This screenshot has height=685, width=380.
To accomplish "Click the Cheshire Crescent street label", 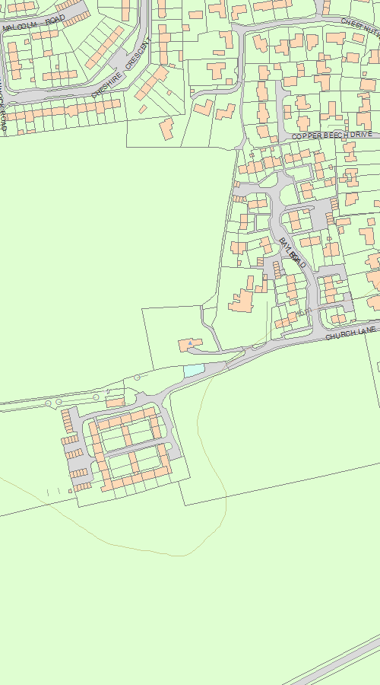I will pos(122,68).
